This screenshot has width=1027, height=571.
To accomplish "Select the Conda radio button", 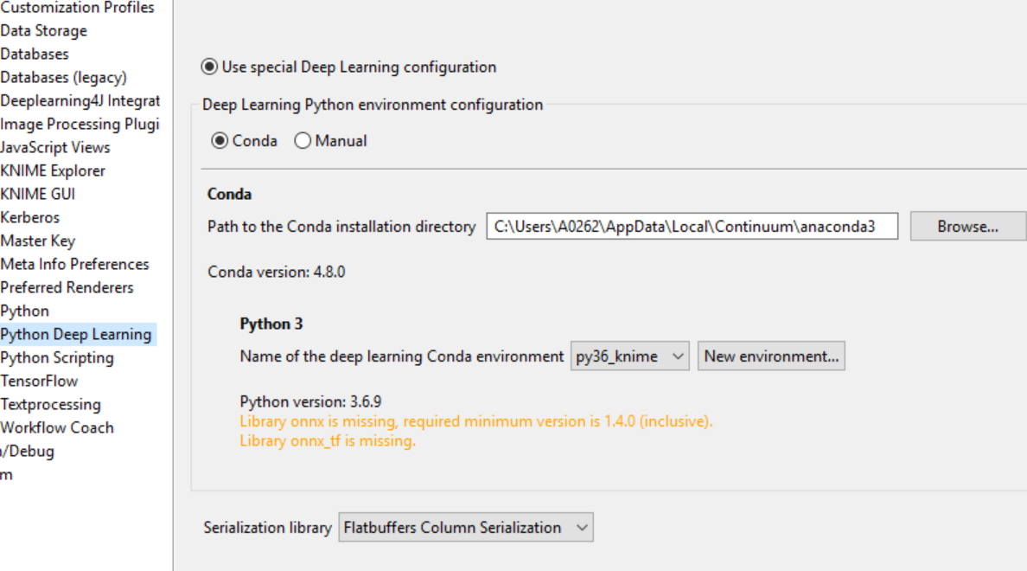I will 220,141.
